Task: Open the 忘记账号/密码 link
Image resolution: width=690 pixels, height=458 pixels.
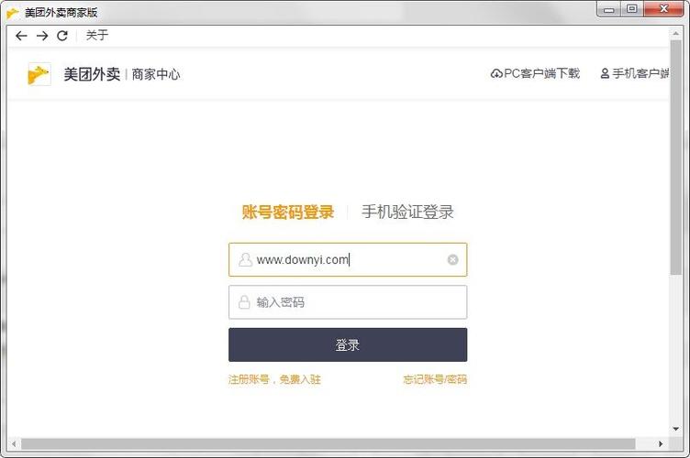Action: click(x=435, y=379)
